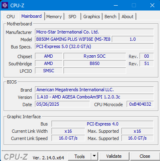Click the BIOS Date 05/26/2025 field
Viewport: 160px width, 161px height.
[62, 104]
